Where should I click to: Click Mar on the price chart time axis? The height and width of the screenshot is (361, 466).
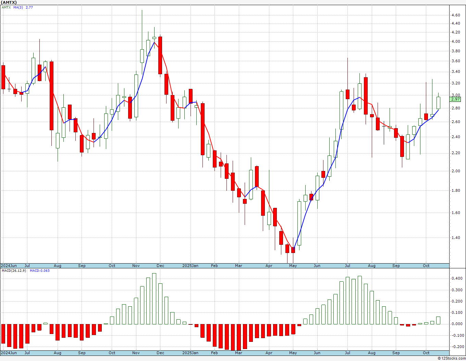(238, 266)
